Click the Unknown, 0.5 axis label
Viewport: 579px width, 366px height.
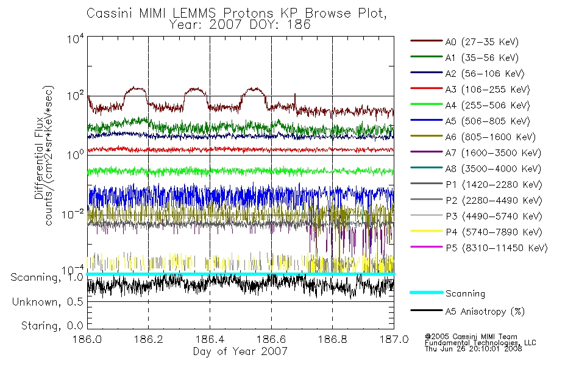(48, 302)
